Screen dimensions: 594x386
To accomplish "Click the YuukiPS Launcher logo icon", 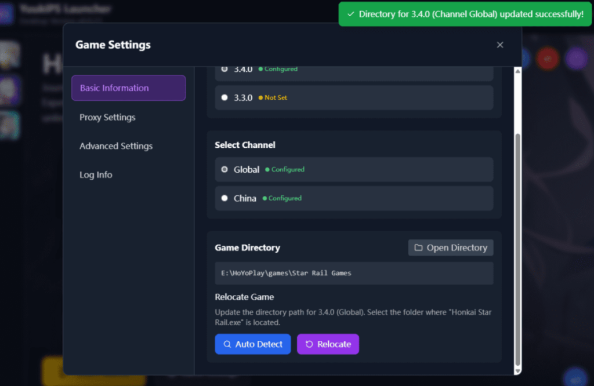I will pos(6,13).
